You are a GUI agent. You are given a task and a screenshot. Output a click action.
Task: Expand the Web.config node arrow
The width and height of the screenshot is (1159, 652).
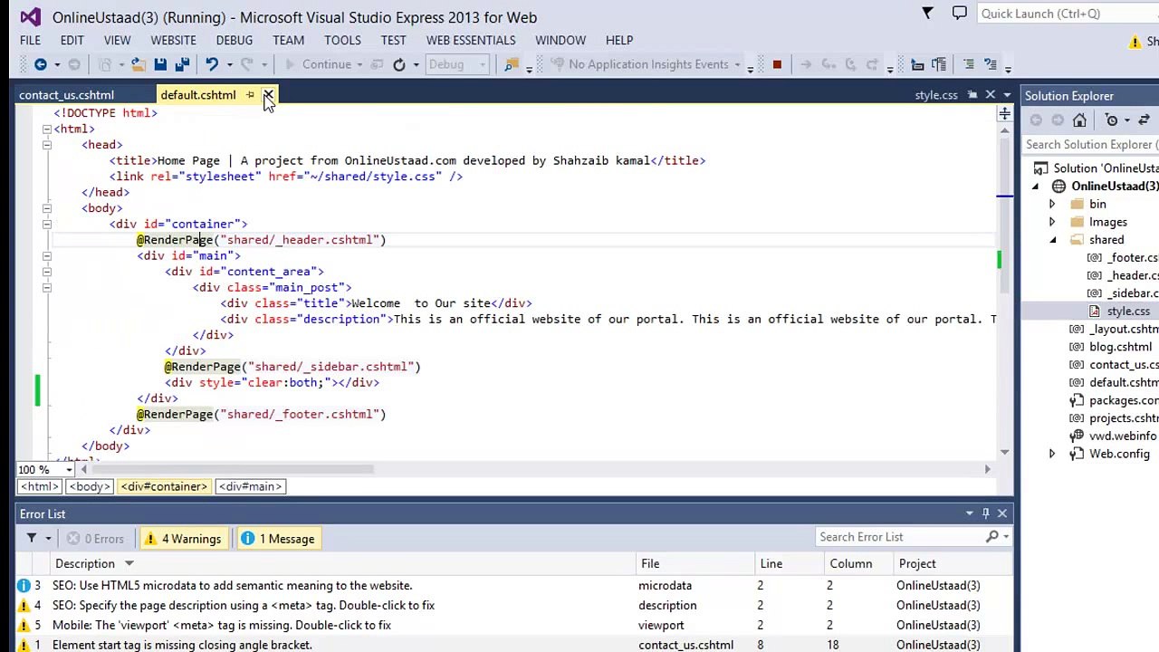click(x=1052, y=454)
